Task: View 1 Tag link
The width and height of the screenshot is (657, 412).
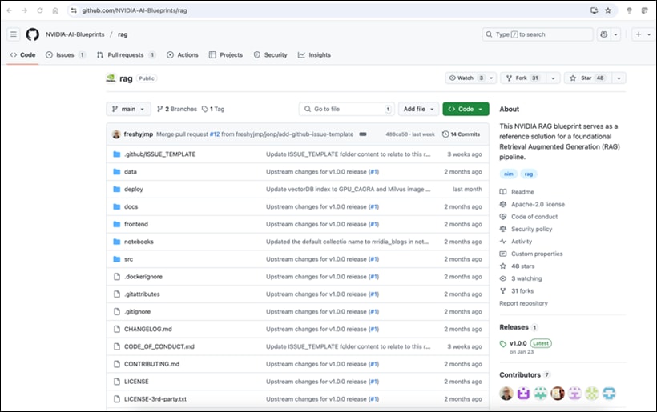Action: [x=213, y=109]
